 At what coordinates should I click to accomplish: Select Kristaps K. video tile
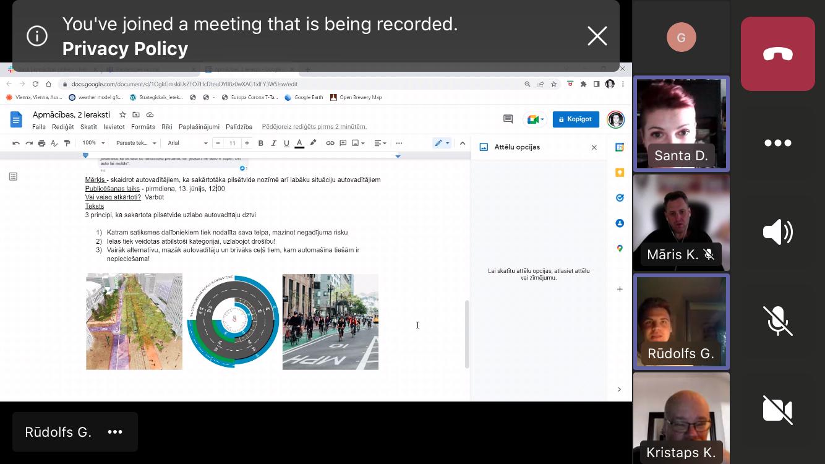681,418
